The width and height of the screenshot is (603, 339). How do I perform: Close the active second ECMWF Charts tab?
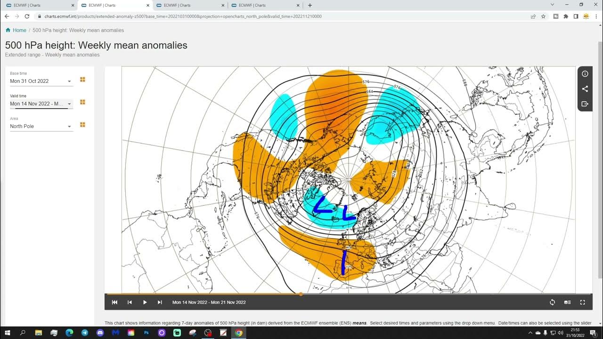coord(148,5)
